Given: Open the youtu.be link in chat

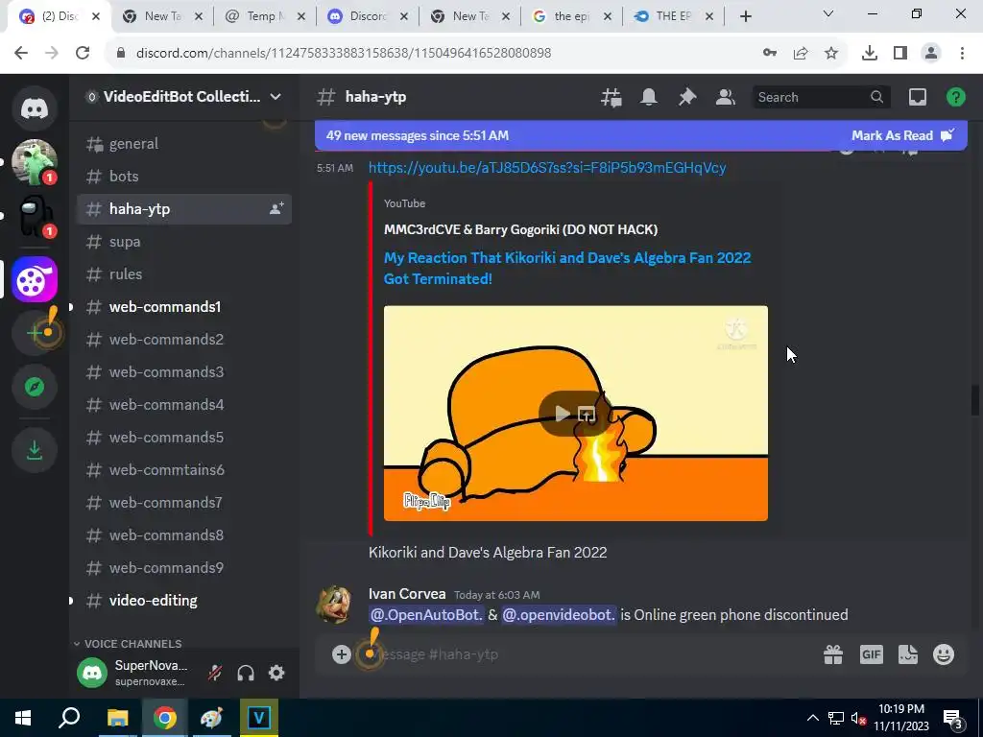Looking at the screenshot, I should [x=546, y=167].
